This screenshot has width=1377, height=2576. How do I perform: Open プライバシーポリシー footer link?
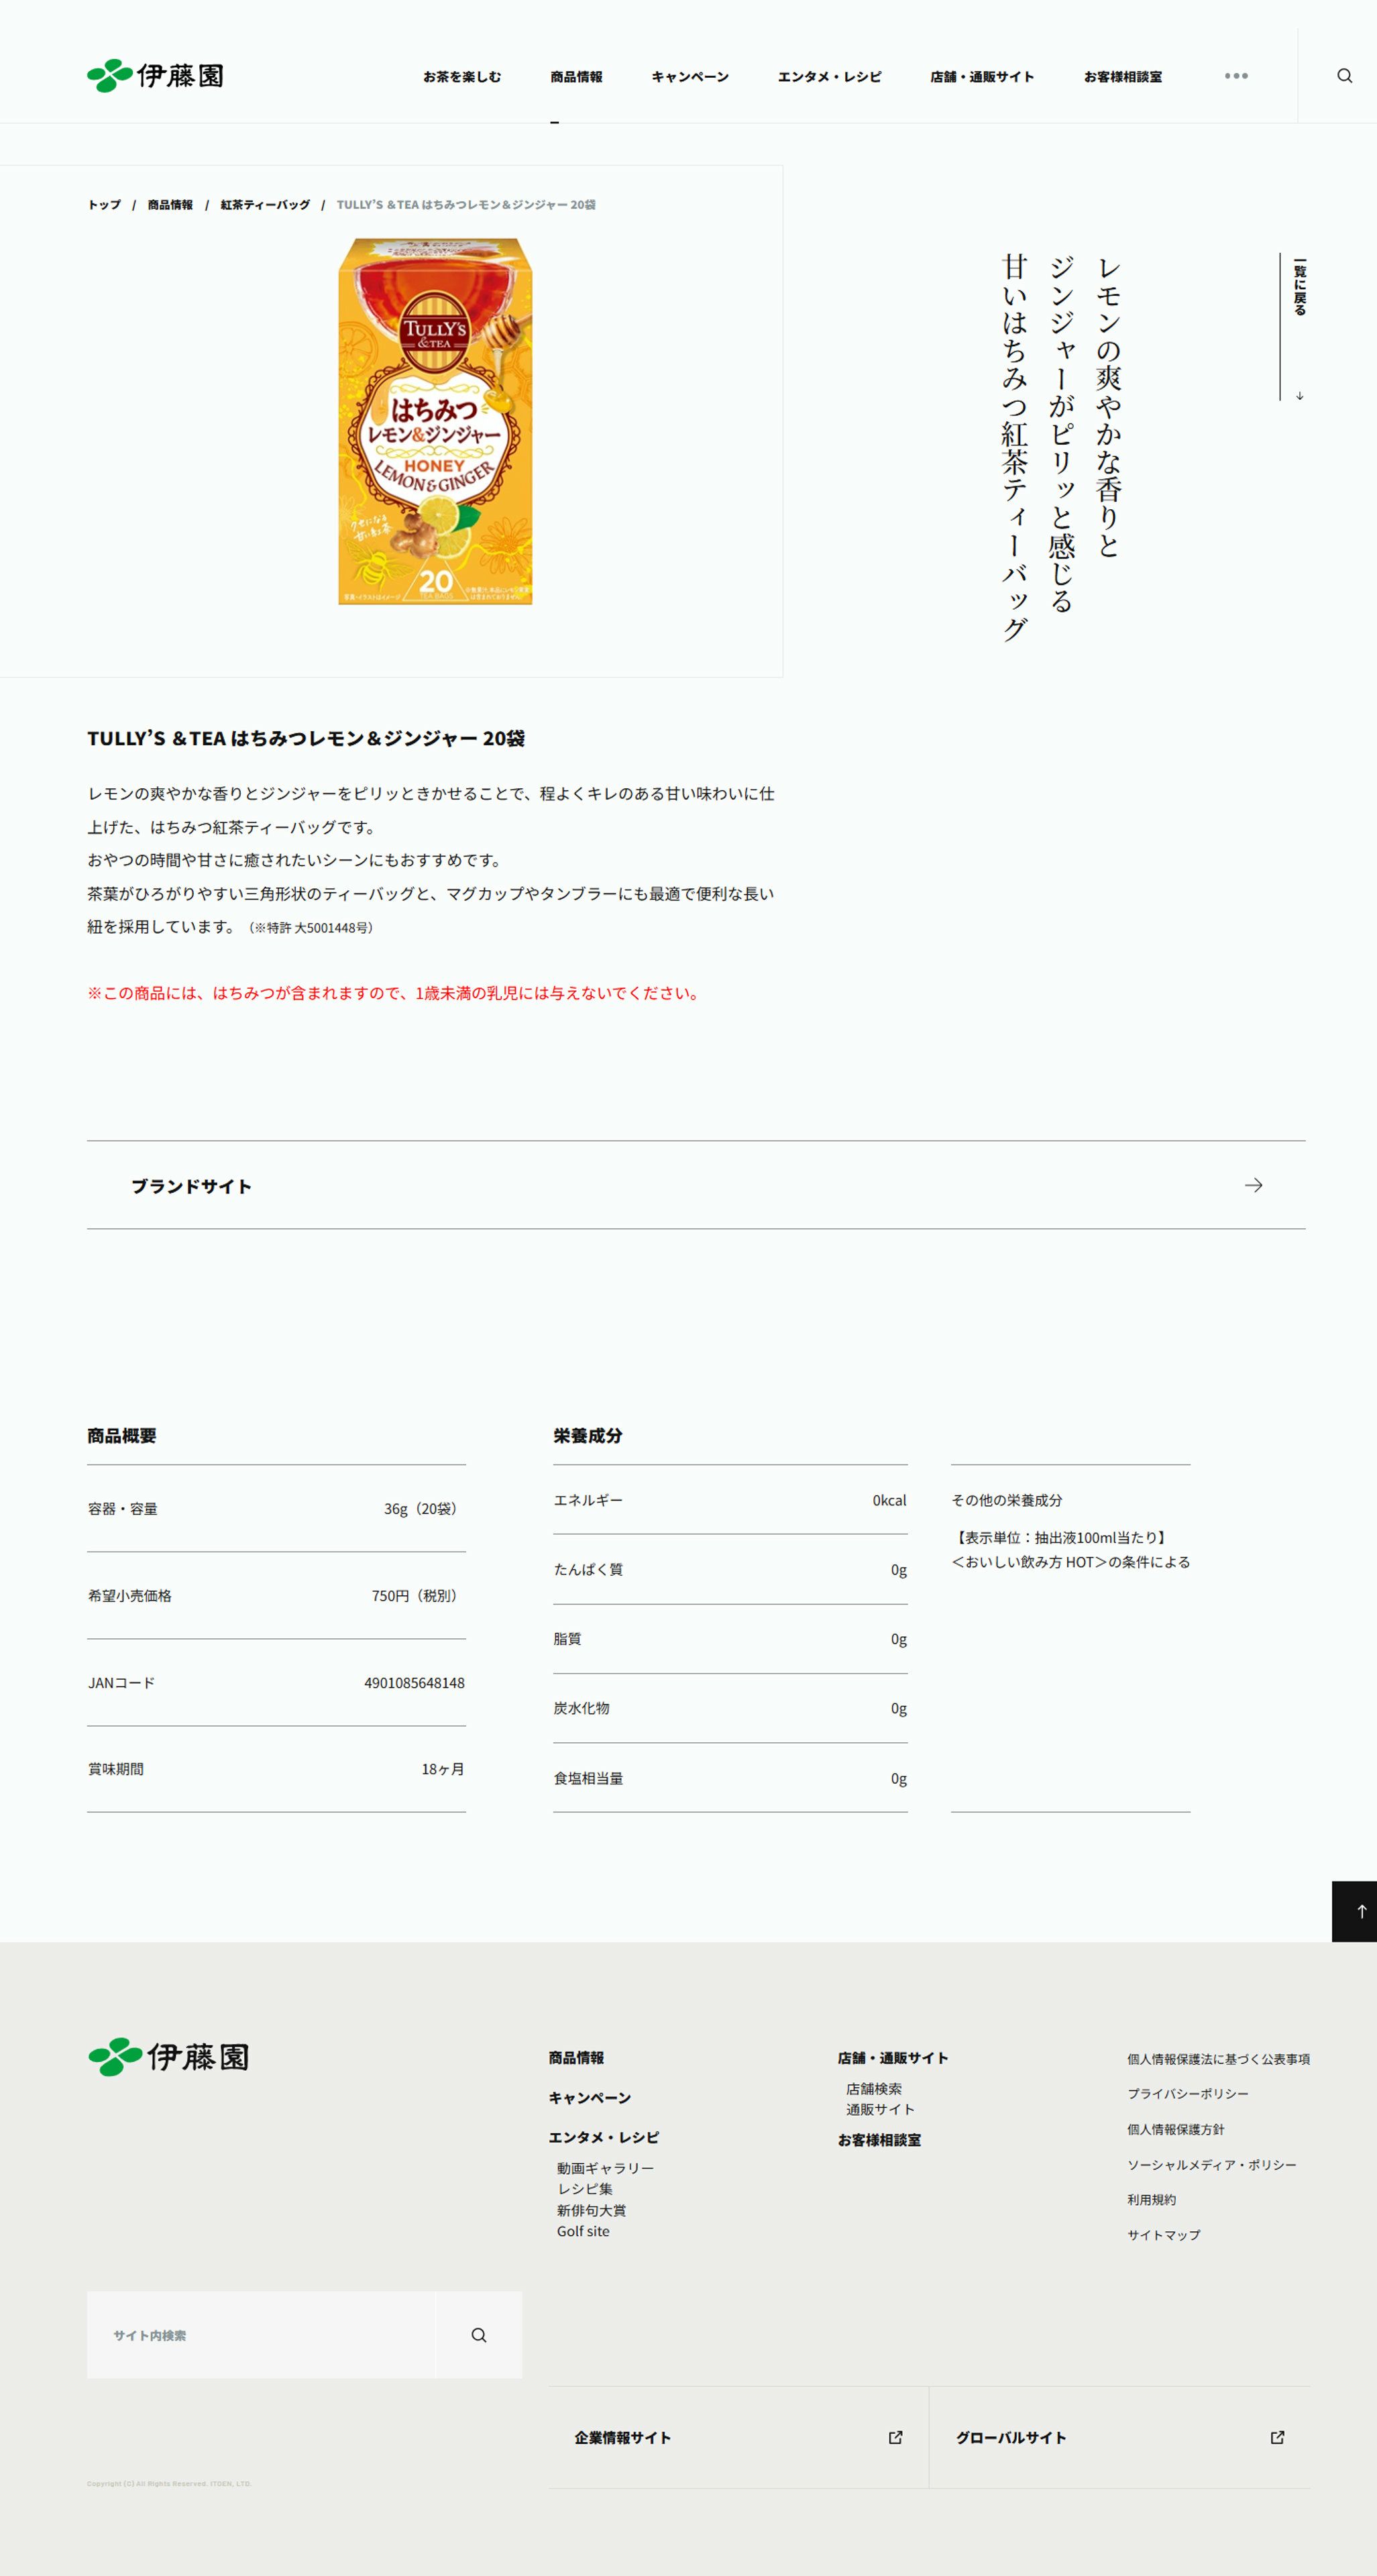coord(1187,2093)
